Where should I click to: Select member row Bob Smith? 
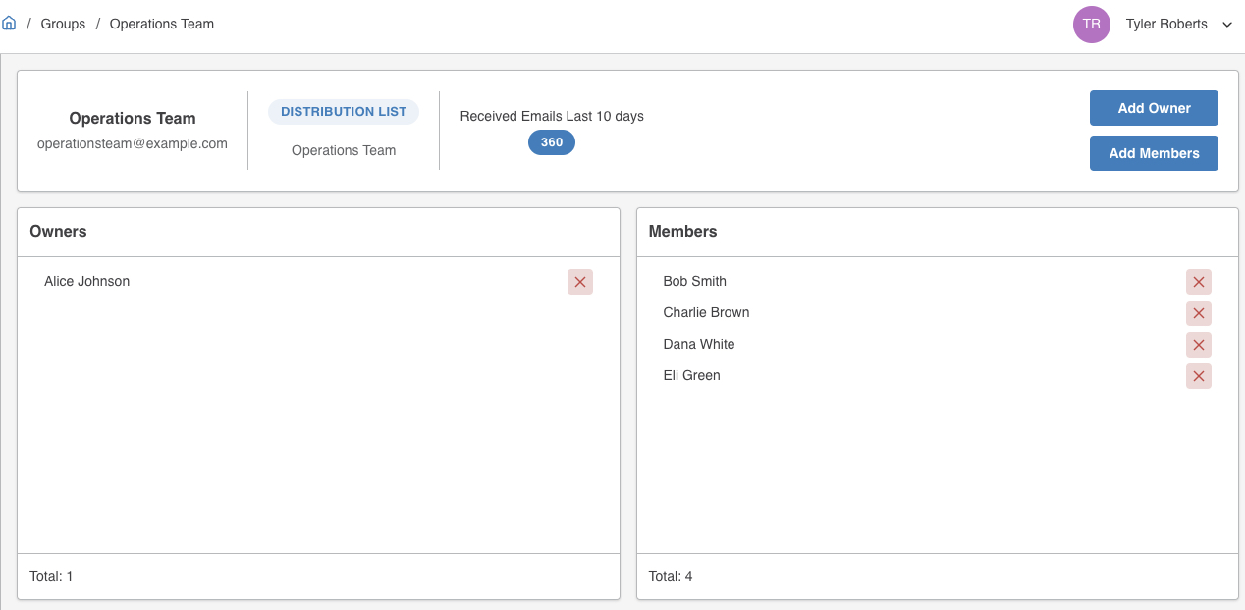pos(937,282)
